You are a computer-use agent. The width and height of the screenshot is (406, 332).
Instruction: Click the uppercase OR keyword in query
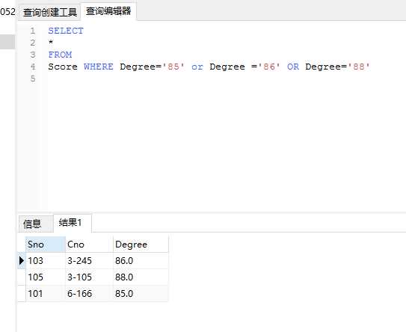pos(293,67)
